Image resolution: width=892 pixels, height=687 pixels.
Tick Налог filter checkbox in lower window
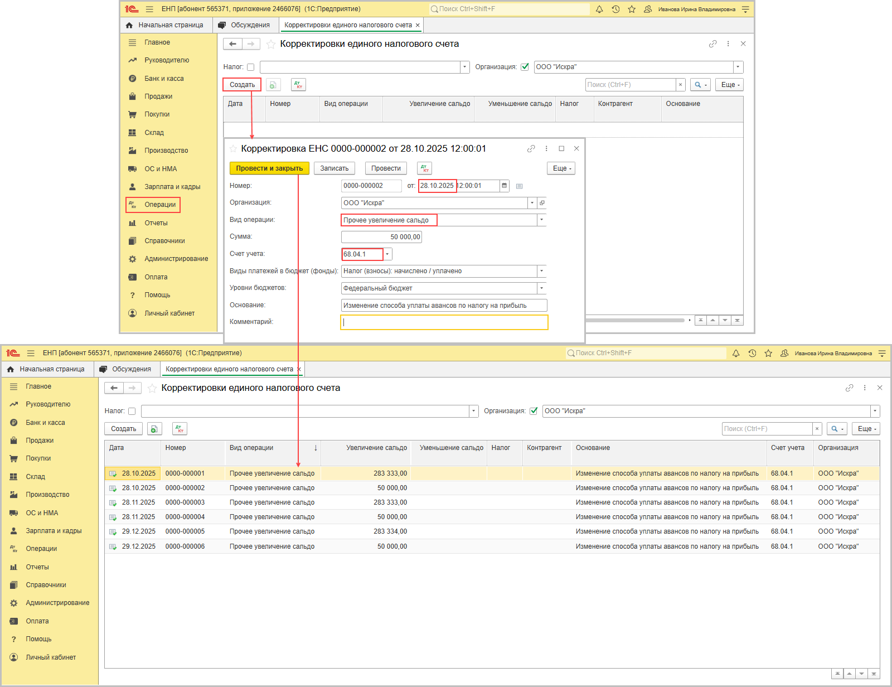pyautogui.click(x=132, y=412)
